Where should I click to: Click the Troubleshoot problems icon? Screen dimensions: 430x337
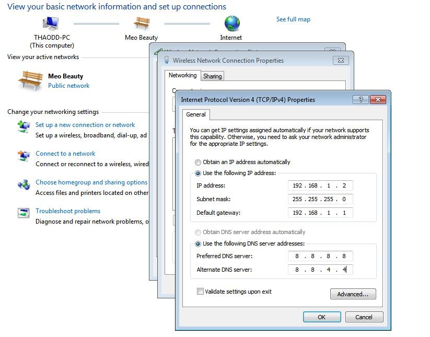tap(24, 213)
